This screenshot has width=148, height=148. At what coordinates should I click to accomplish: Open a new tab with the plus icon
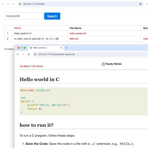tap(67, 48)
